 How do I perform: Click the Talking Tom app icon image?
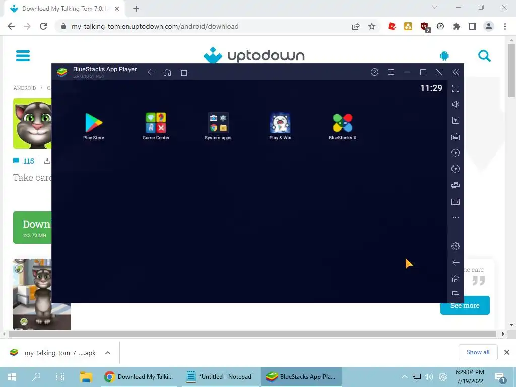[x=32, y=123]
